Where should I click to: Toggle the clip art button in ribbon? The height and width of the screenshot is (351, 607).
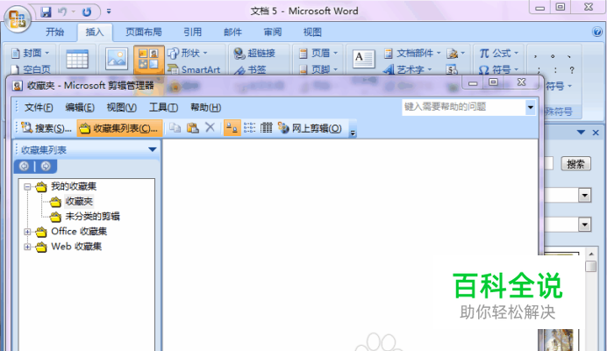pos(148,60)
